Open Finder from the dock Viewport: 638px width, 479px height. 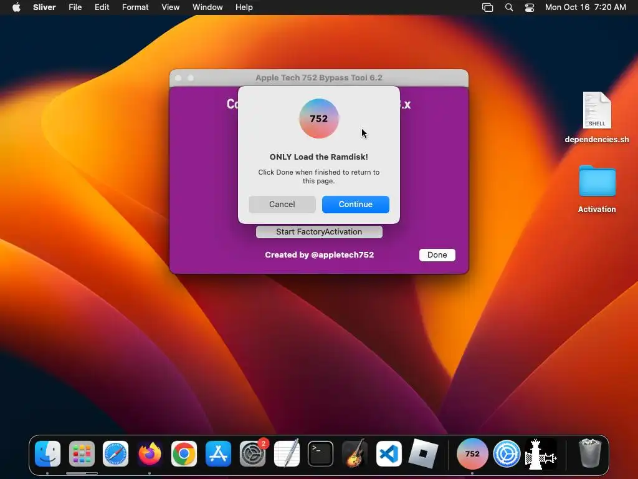point(47,454)
